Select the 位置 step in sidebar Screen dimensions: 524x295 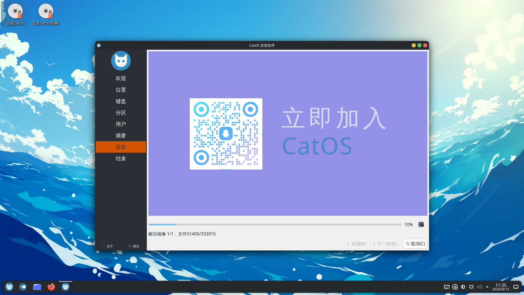click(x=121, y=90)
